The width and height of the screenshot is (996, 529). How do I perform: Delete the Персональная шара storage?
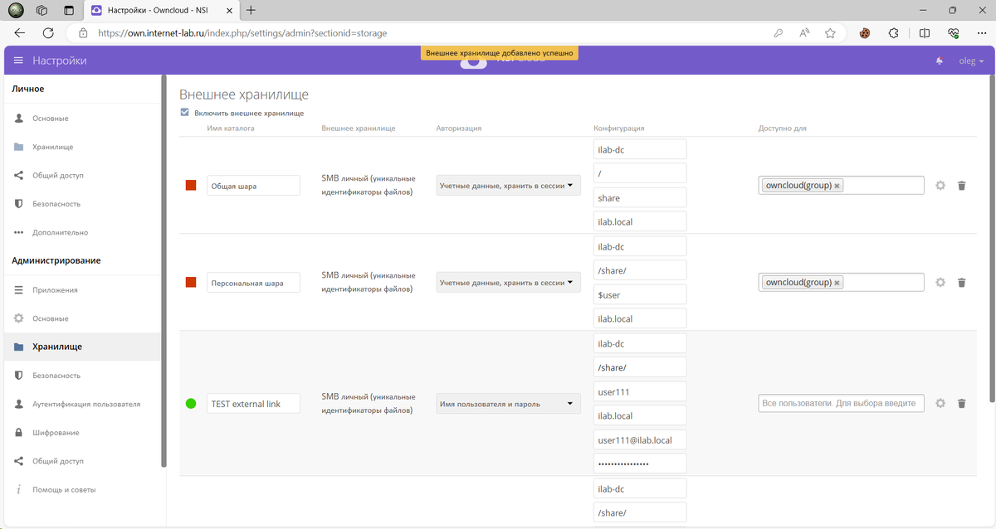pos(962,283)
